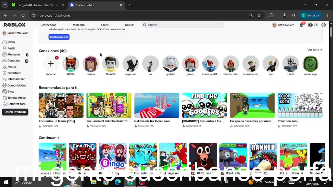Open the RANKED game in Continuar row
Image resolution: width=333 pixels, height=187 pixels.
point(263,157)
